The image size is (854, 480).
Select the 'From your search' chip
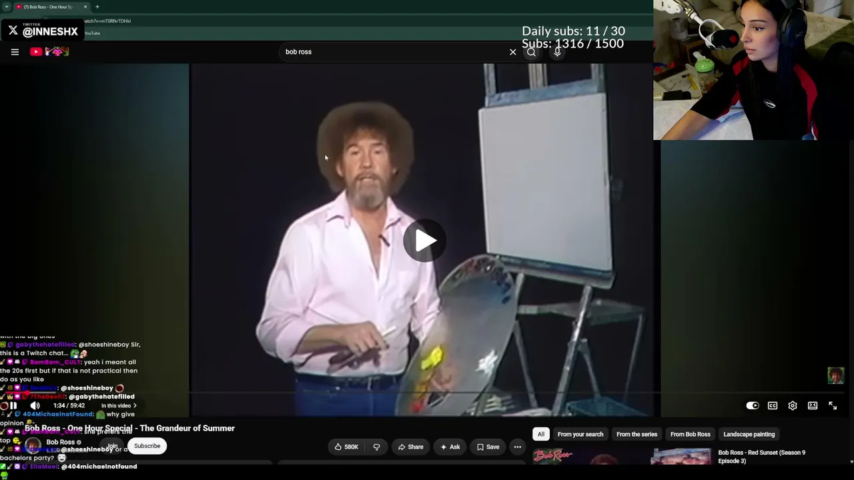tap(580, 434)
